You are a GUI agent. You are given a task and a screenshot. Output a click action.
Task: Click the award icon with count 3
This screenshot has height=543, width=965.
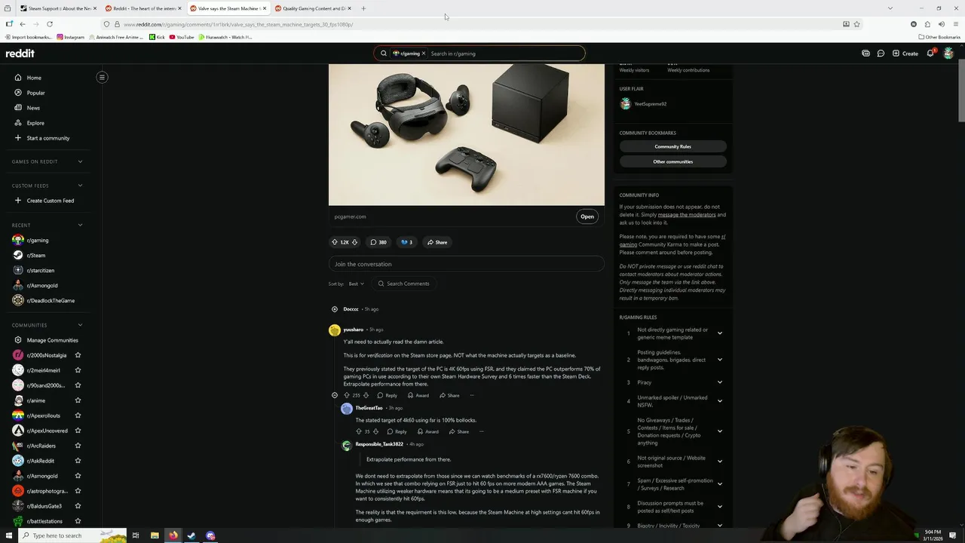(407, 242)
